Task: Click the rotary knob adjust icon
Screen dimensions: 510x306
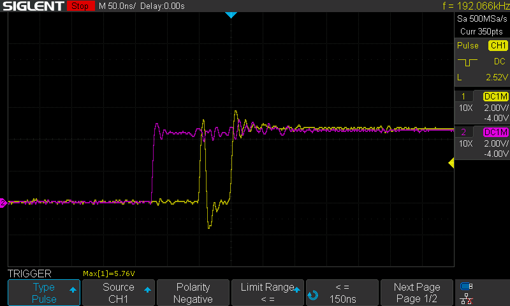Action: pyautogui.click(x=313, y=295)
